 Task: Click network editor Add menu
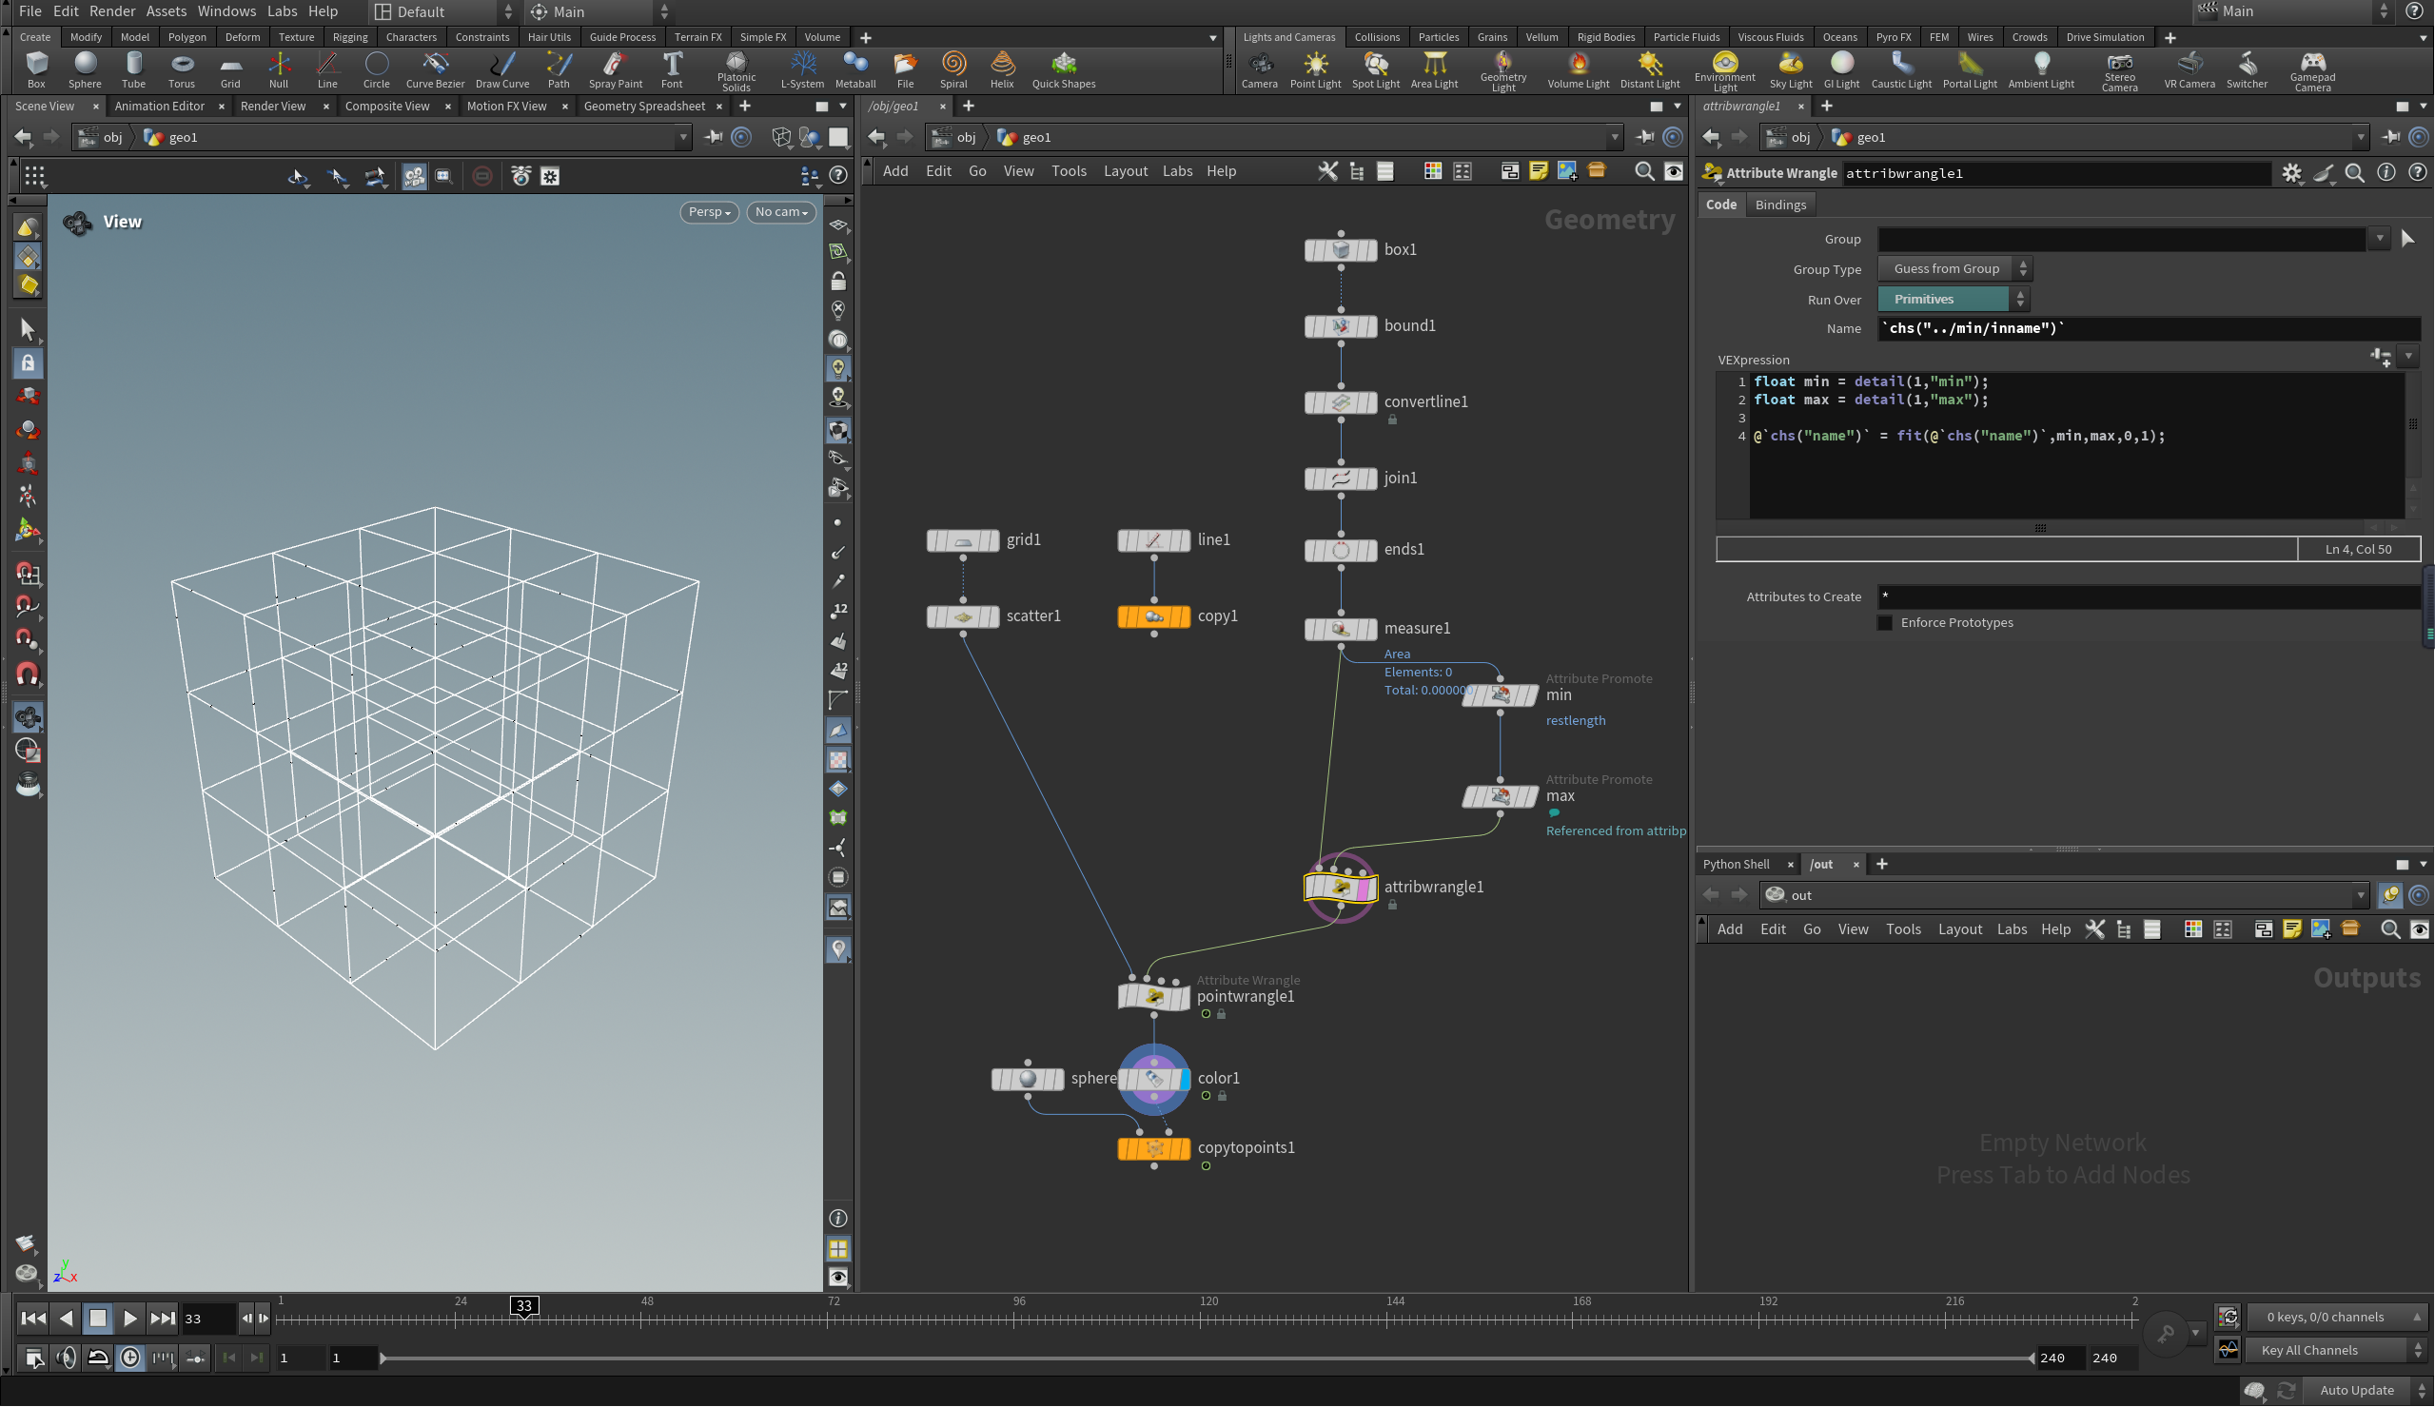tap(894, 171)
